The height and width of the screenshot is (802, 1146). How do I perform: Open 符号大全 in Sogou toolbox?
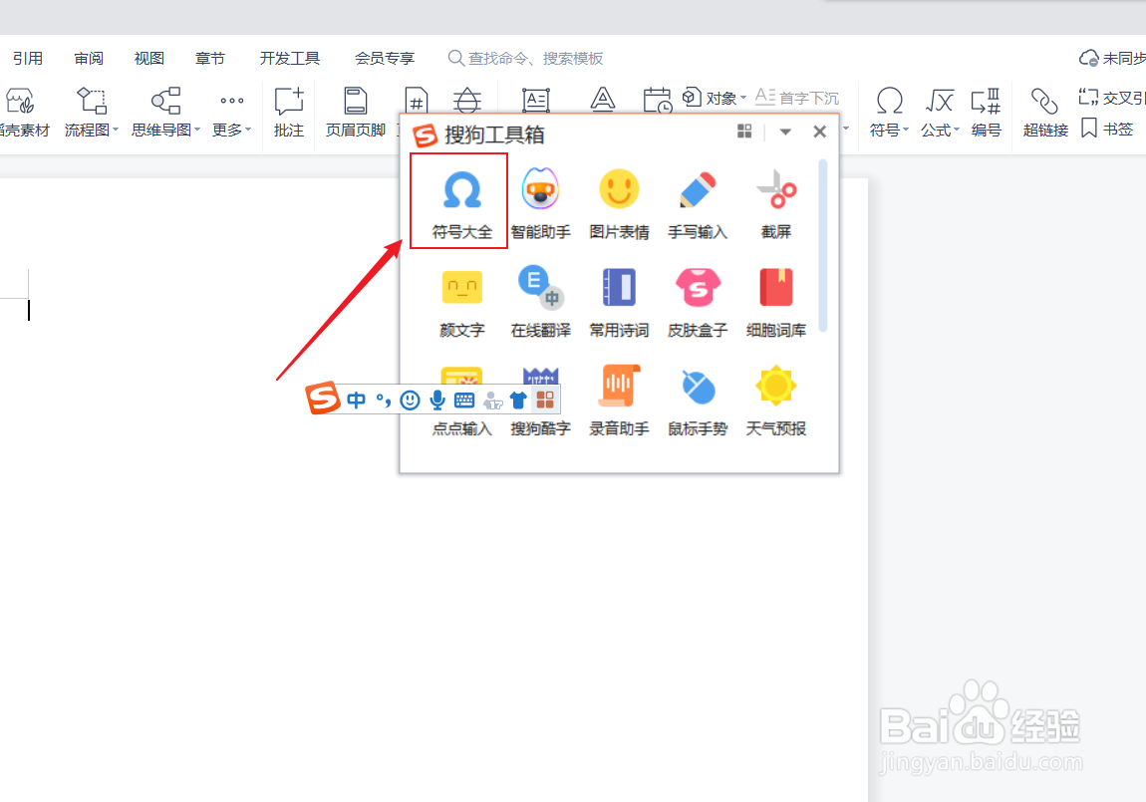pyautogui.click(x=461, y=202)
